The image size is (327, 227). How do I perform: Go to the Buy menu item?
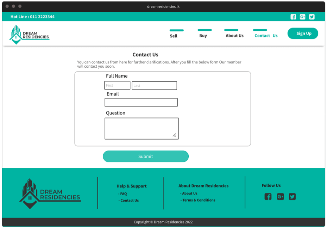pos(203,36)
